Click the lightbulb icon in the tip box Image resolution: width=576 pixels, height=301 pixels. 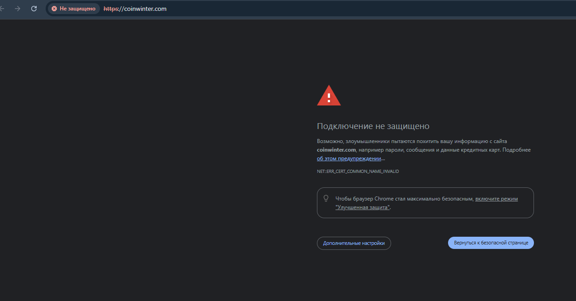[326, 198]
